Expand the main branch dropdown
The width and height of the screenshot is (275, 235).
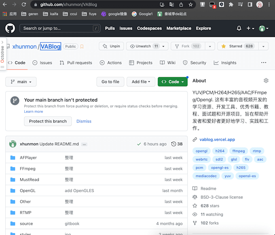(21, 82)
